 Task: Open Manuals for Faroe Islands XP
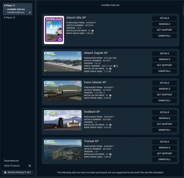165,89
